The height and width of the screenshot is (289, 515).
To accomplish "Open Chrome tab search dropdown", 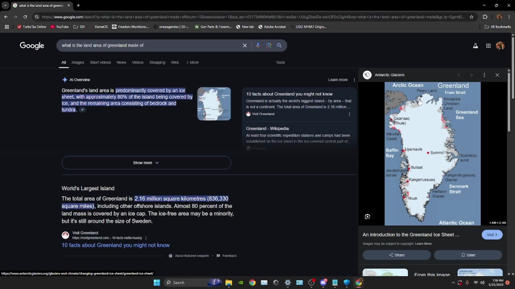I will pyautogui.click(x=5, y=6).
